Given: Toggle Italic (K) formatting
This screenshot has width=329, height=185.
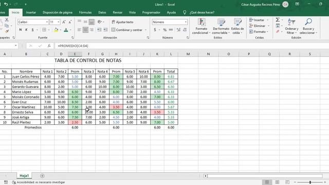Looking at the screenshot, I should click(x=26, y=30).
